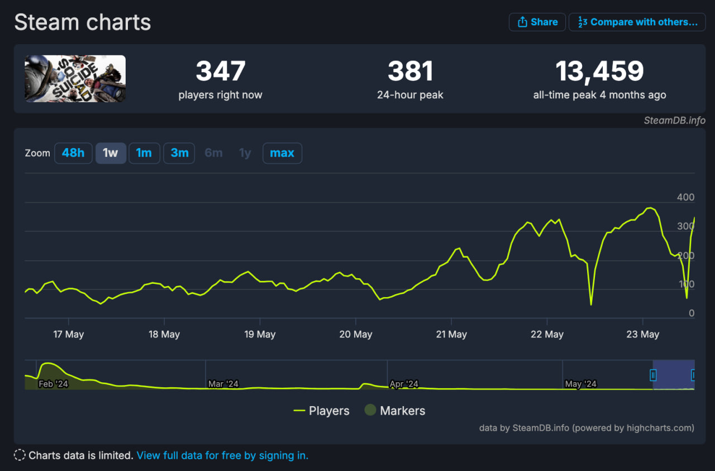Click the 381 24-hour peak value
This screenshot has width=715, height=471.
click(x=410, y=72)
